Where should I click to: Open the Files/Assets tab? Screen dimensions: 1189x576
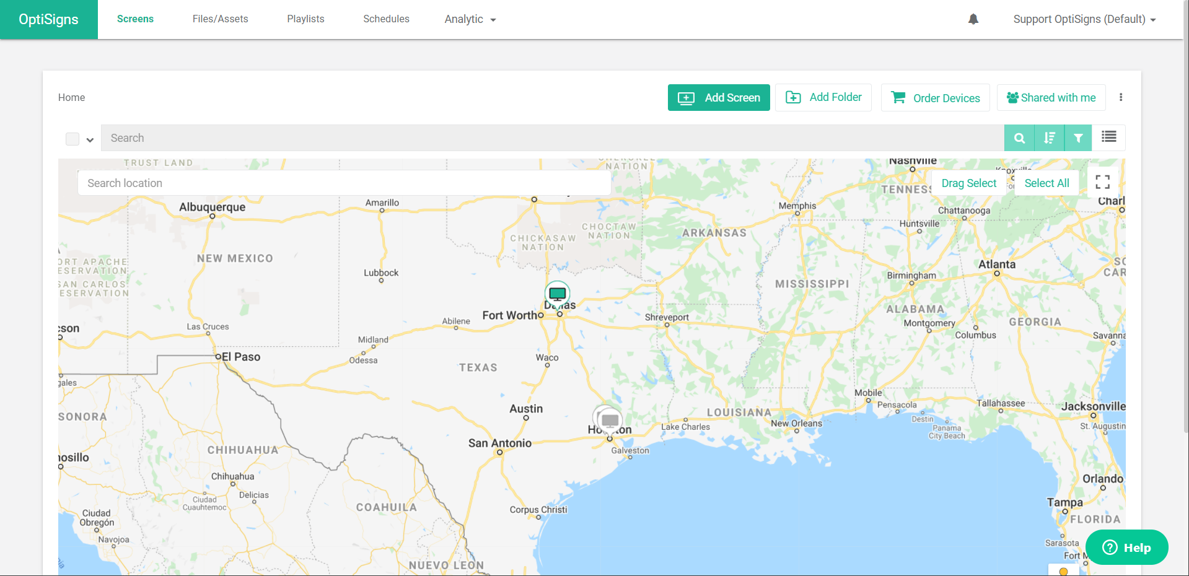point(220,19)
